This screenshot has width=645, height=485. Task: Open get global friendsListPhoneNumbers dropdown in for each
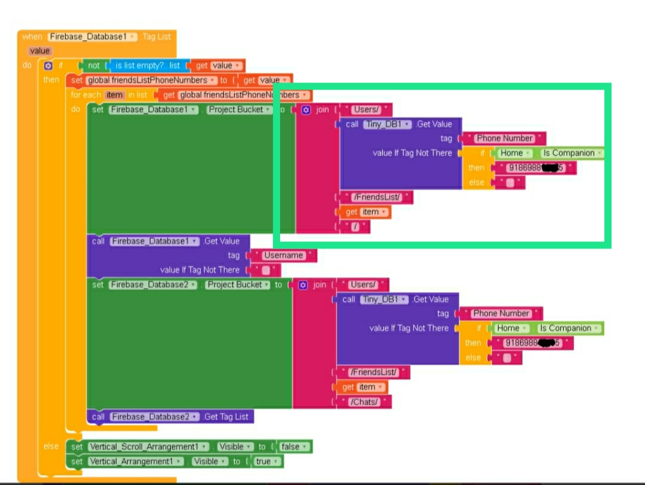pos(243,95)
